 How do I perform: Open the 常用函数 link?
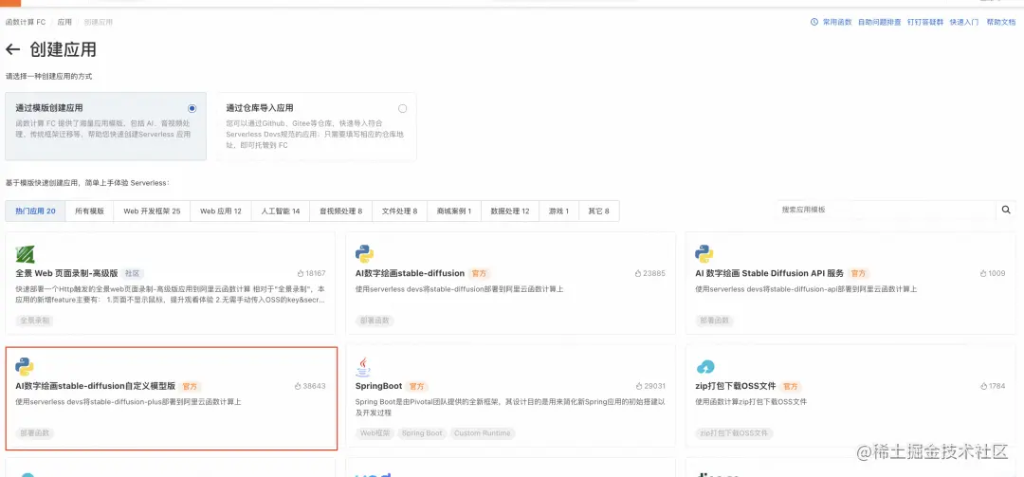pos(837,22)
